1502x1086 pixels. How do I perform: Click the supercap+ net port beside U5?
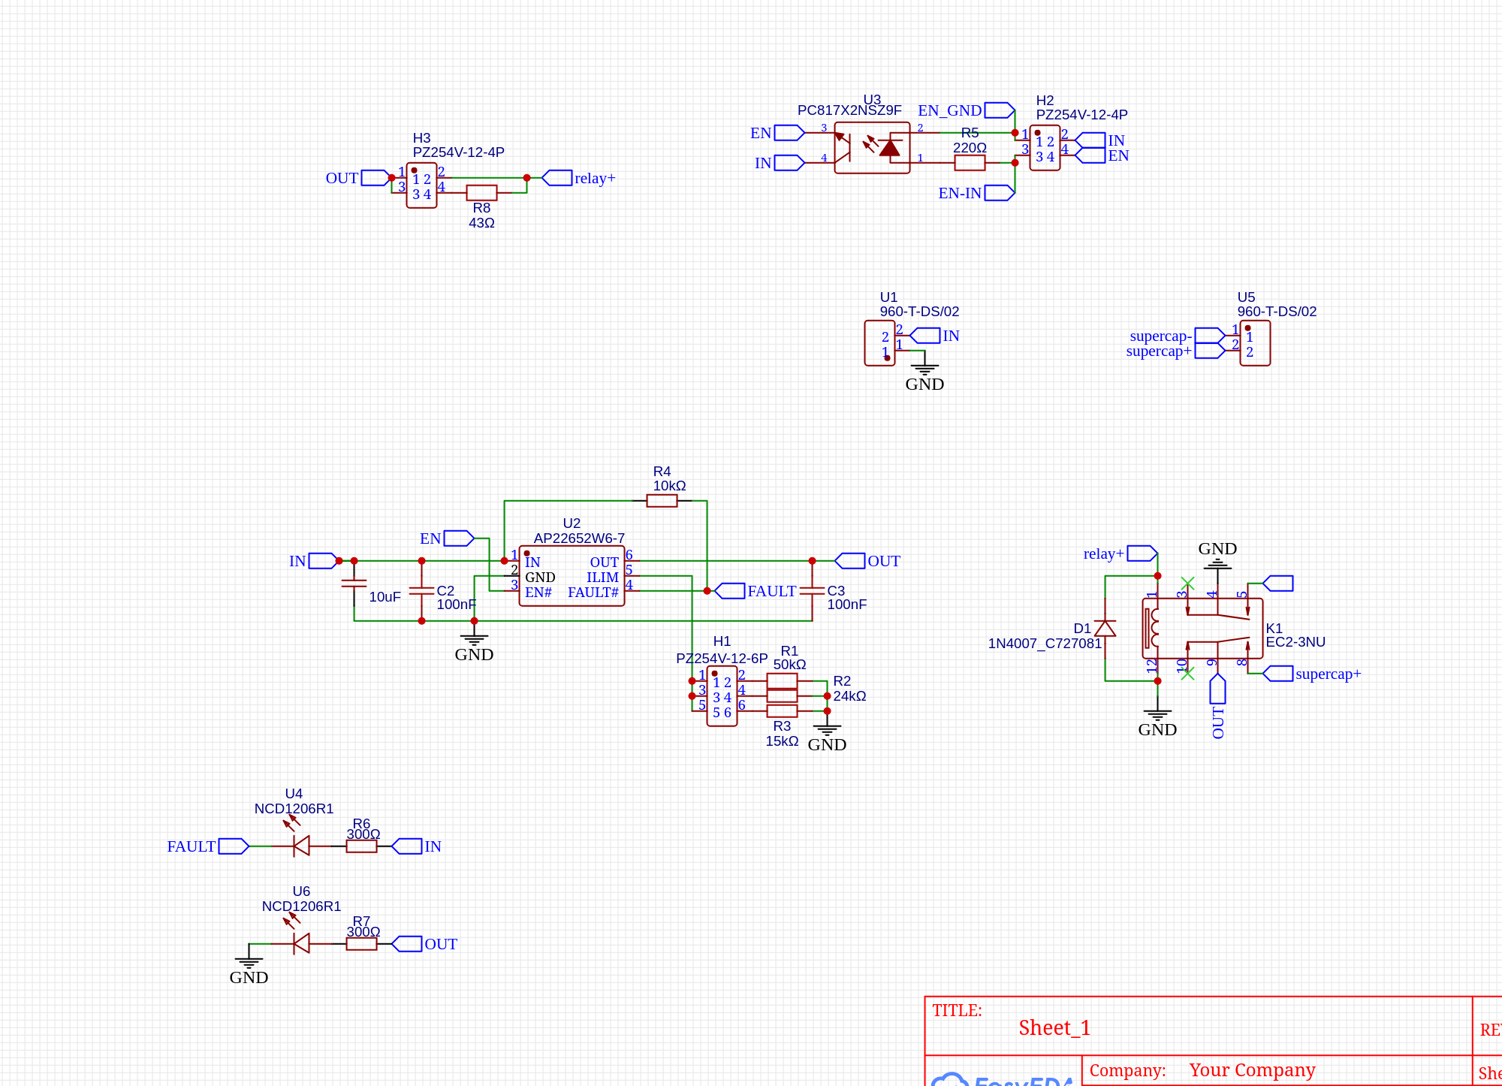click(x=1210, y=351)
